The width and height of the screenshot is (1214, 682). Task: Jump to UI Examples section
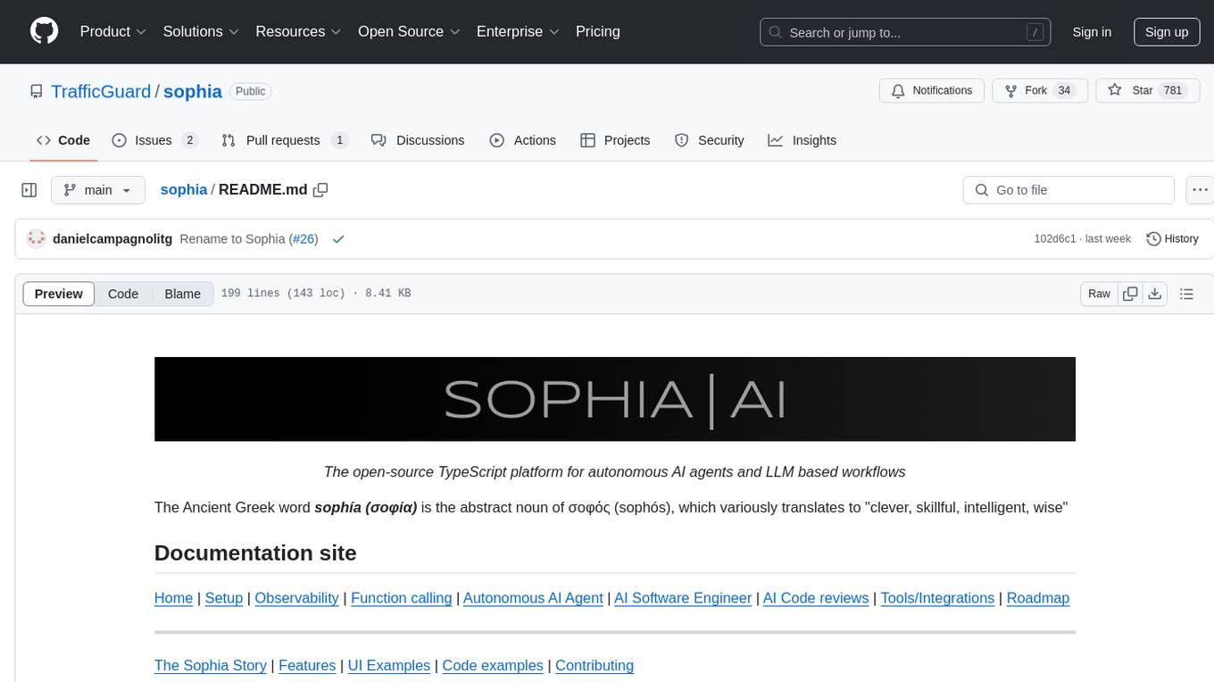point(389,665)
